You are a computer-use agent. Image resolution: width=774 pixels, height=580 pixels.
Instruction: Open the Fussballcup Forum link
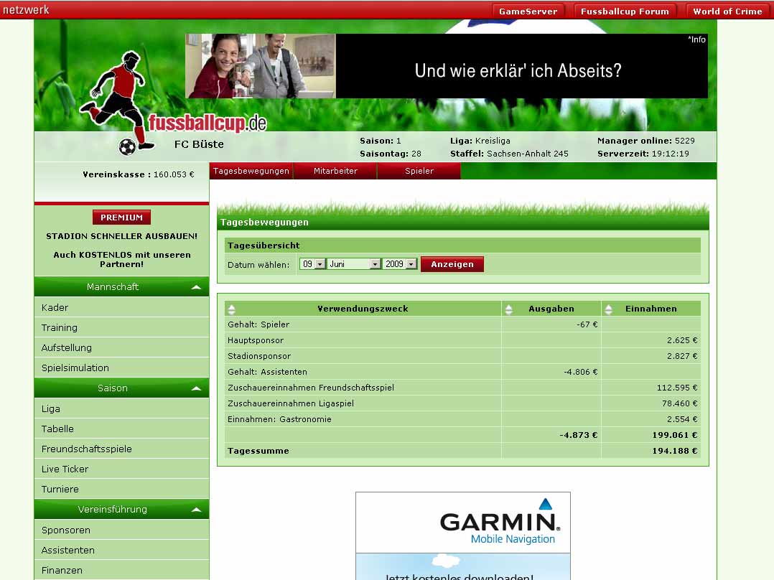[625, 11]
